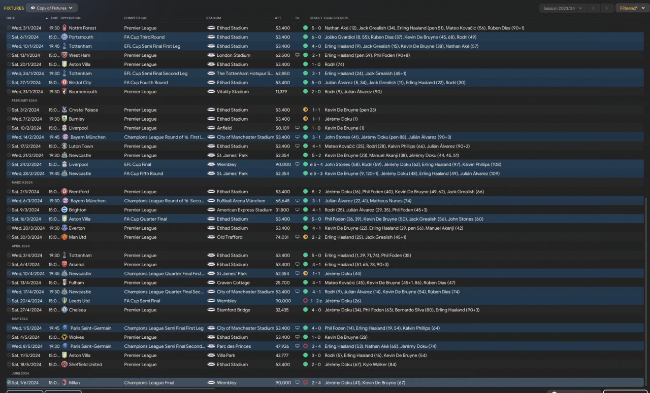Viewport: 650px width, 393px height.
Task: Toggle the check circle on the Aston Villa 20/1/2024 row
Action: pyautogui.click(x=9, y=64)
